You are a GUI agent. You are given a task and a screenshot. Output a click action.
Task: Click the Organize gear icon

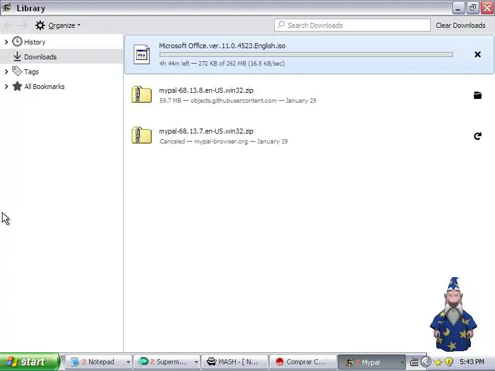[40, 25]
